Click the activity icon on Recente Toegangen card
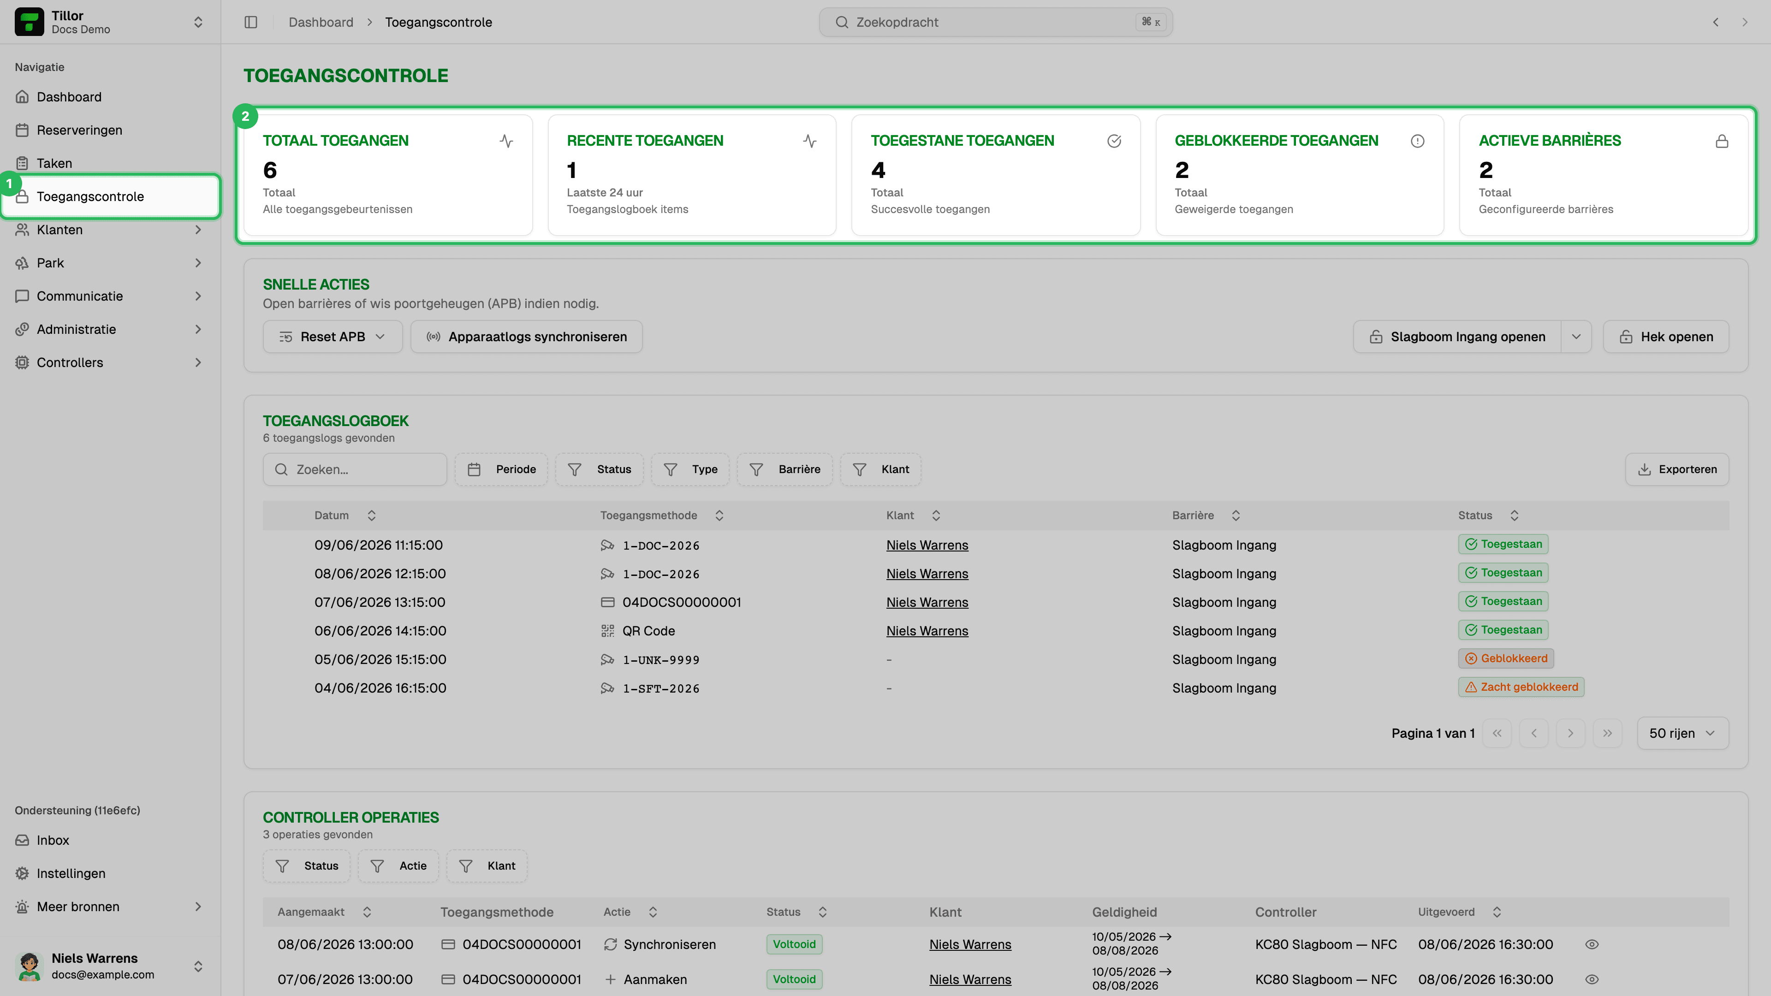Viewport: 1771px width, 996px height. tap(810, 141)
